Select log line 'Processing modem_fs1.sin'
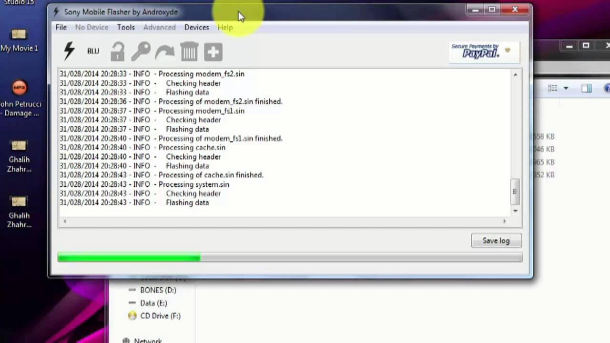This screenshot has width=610, height=343. tap(152, 111)
